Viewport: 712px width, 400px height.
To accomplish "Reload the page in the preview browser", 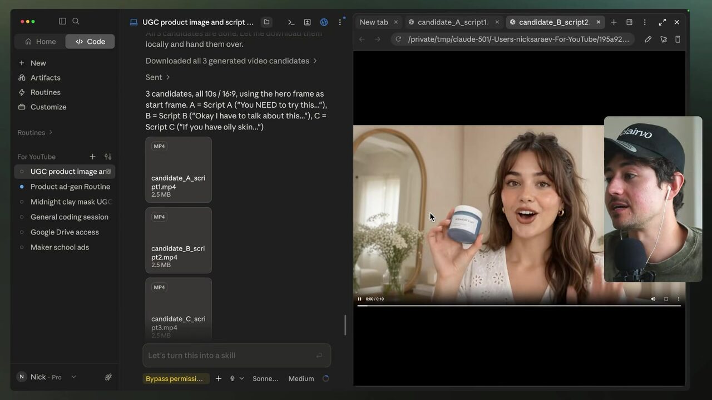I will [398, 39].
